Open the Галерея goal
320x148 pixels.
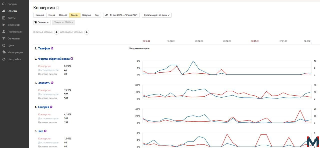[x=43, y=107]
